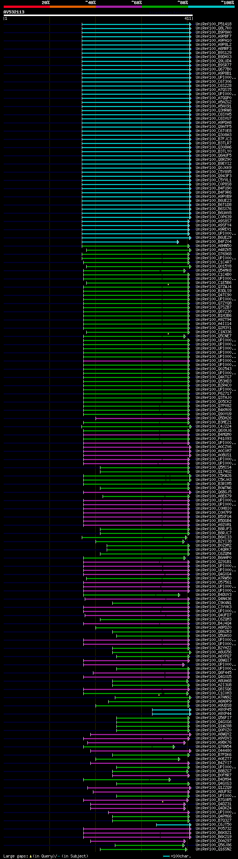Click the cyan alignment bar for UniRef100_P51418
This screenshot has width=238, height=859.
click(x=136, y=24)
